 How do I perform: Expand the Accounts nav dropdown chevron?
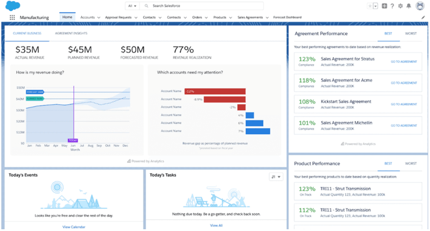click(x=98, y=18)
